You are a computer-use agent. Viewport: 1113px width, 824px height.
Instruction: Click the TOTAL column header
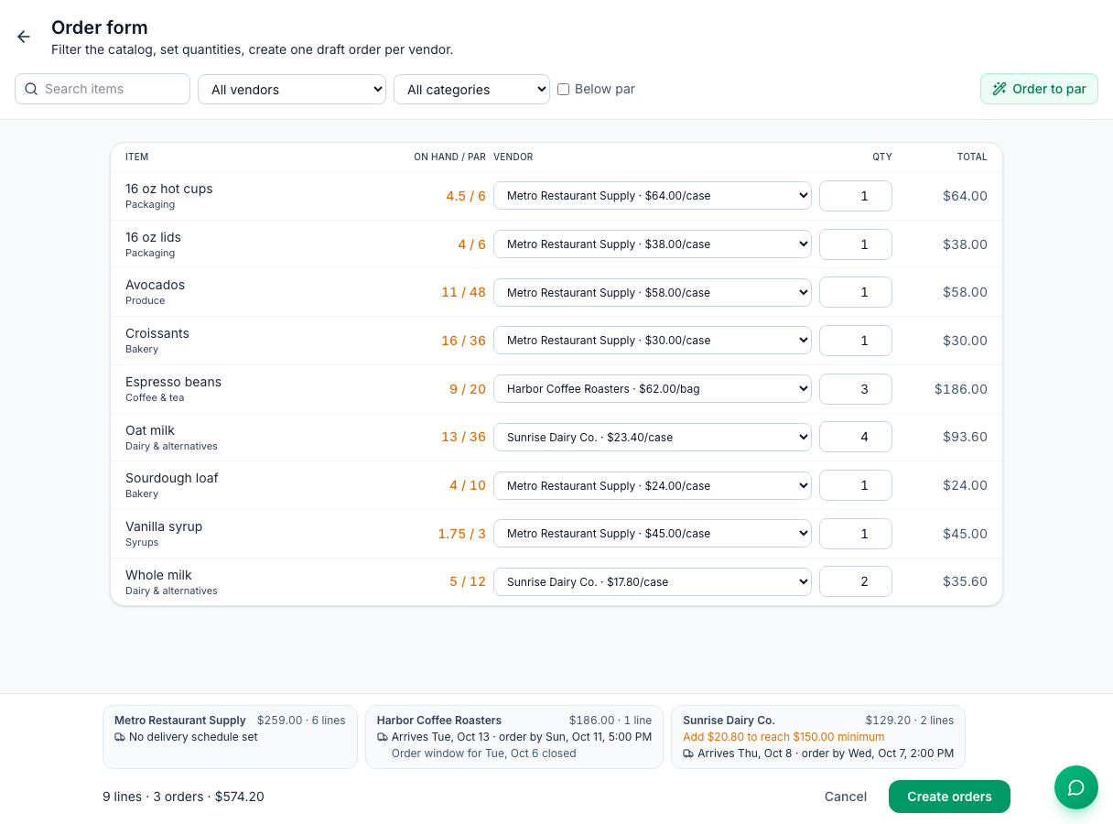point(972,157)
